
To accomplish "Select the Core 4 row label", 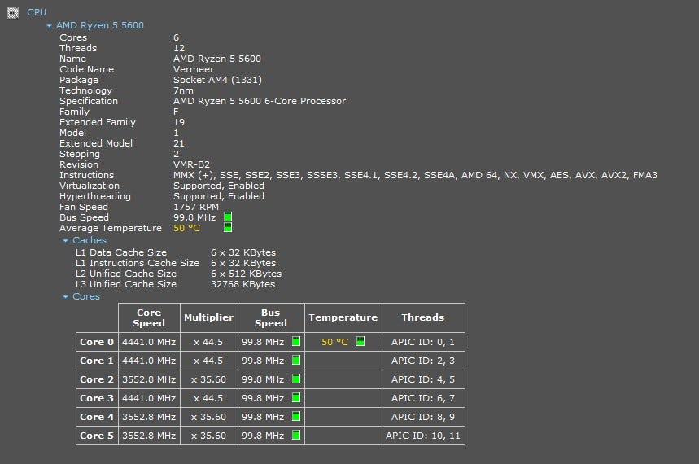I will point(97,417).
